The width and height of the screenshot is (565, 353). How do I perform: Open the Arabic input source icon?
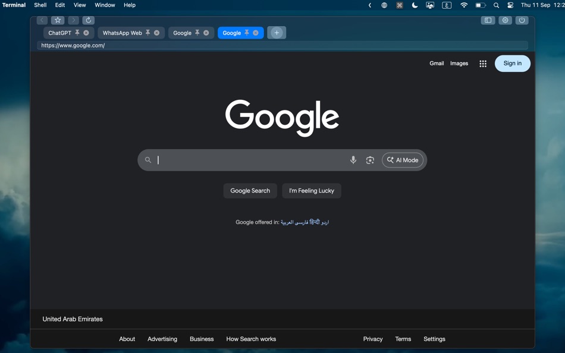[x=447, y=5]
